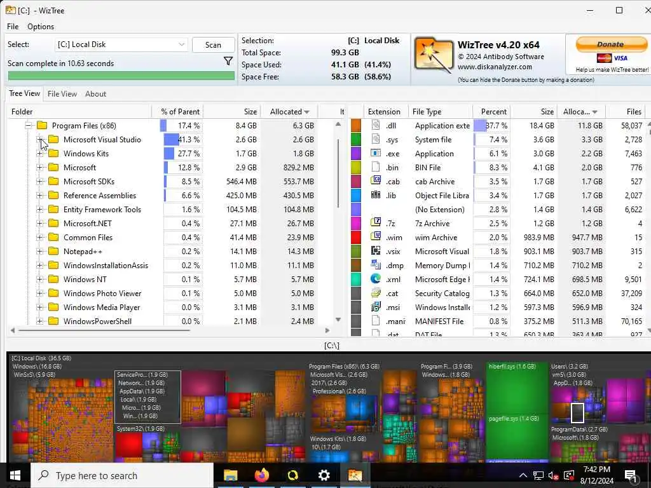Click the .sys file type icon
The width and height of the screenshot is (651, 488).
point(376,139)
